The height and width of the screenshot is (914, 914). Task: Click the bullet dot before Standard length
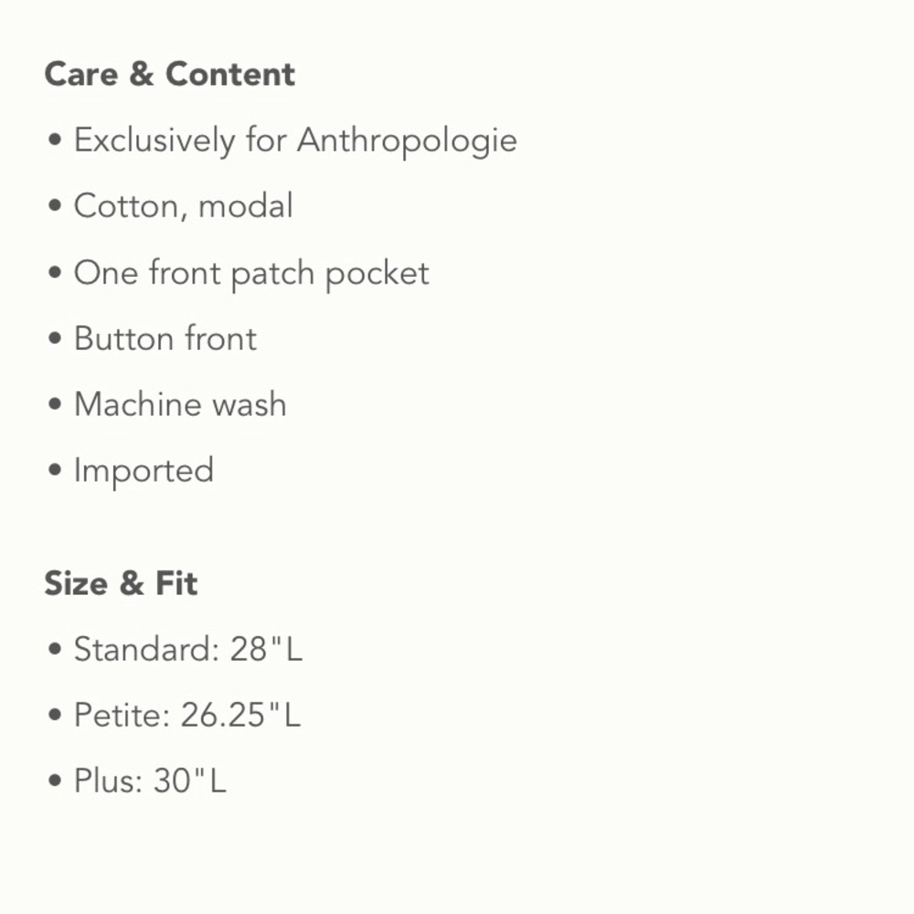point(55,649)
